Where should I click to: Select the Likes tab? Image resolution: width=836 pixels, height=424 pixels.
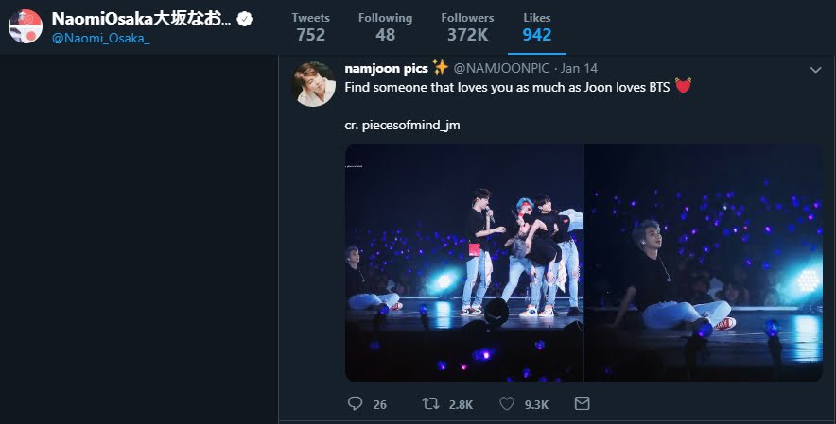click(x=536, y=27)
